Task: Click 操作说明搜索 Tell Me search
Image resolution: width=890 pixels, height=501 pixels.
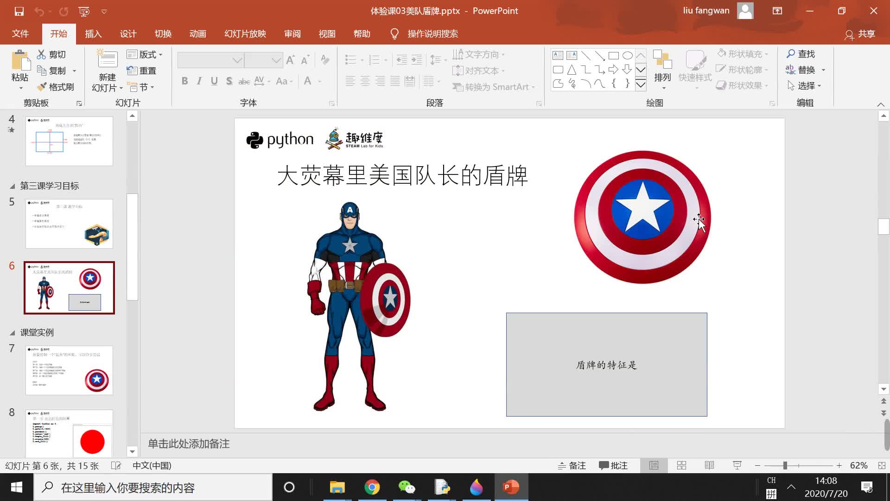Action: (x=425, y=34)
